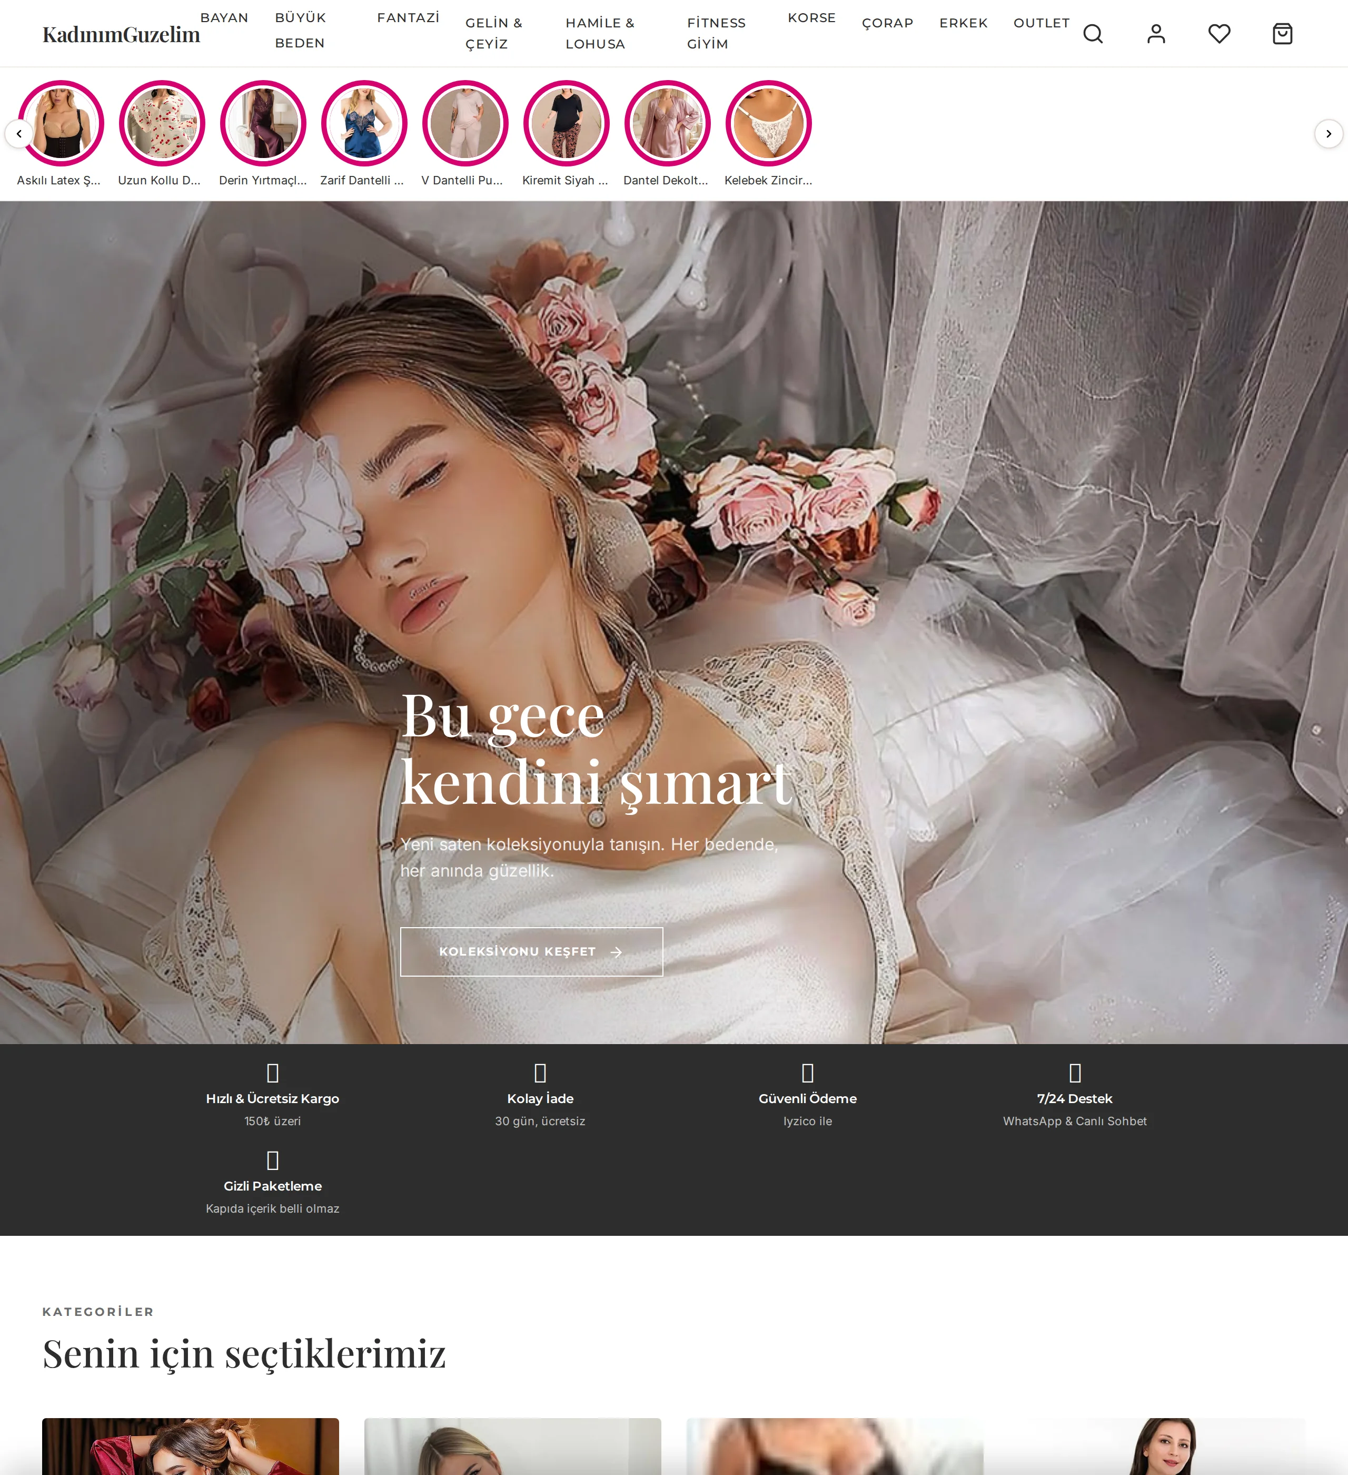Click KOLEKSİYONU KEŞFET button
1348x1475 pixels.
tap(532, 952)
